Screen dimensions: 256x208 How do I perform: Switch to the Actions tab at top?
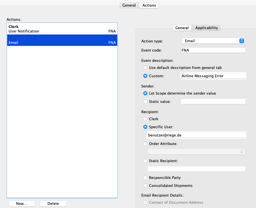click(149, 5)
